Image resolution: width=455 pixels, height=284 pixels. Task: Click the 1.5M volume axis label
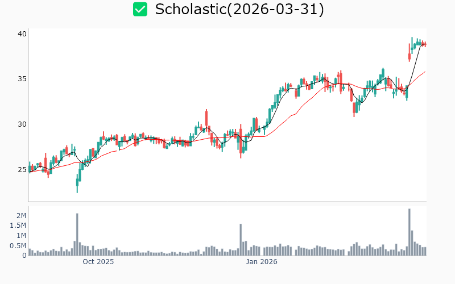[x=18, y=225]
